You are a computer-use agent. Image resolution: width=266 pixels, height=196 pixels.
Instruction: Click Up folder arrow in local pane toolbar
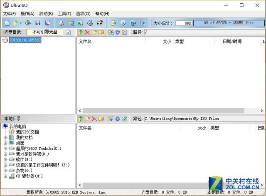click(x=81, y=119)
